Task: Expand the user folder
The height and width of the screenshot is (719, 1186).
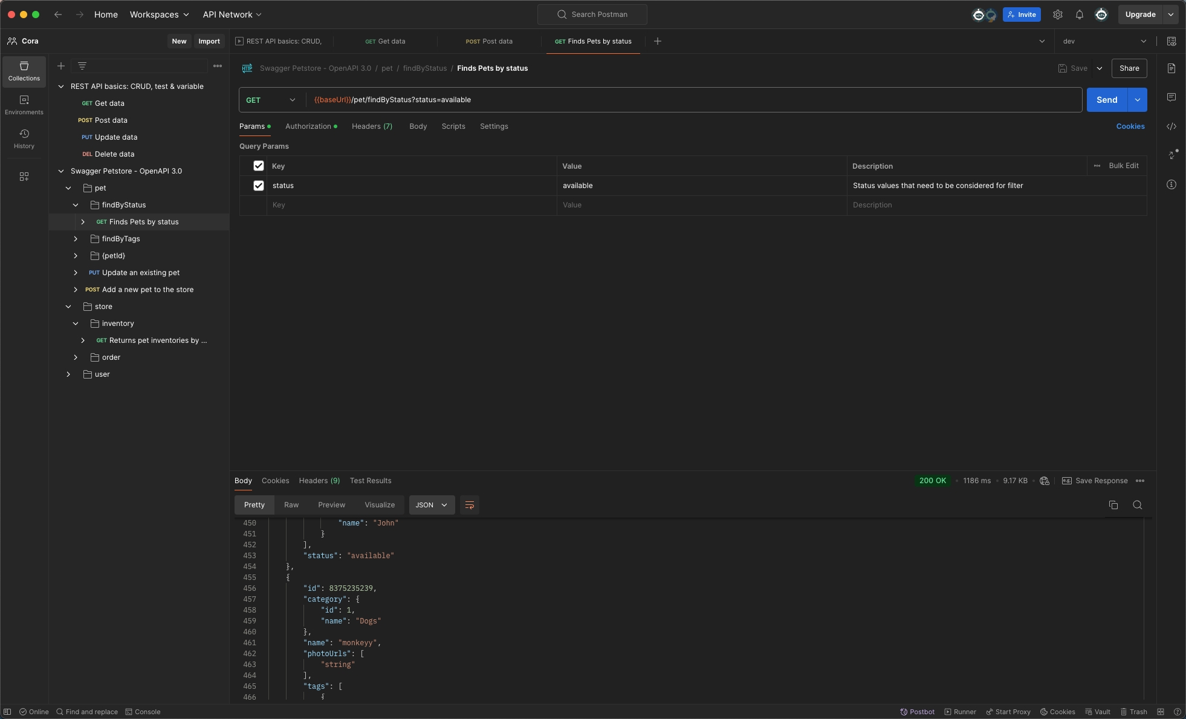Action: 68,374
